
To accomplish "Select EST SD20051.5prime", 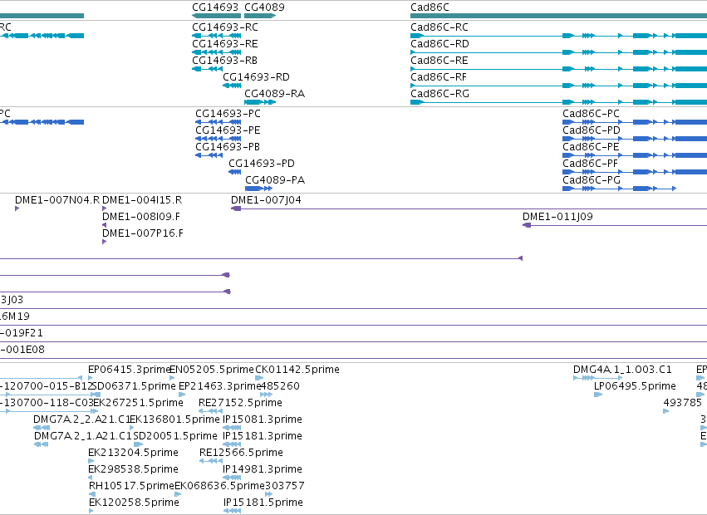I will (x=175, y=437).
